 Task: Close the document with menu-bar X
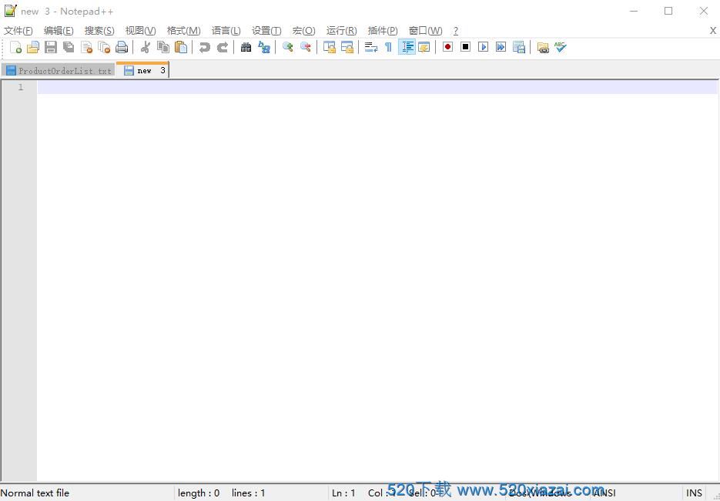[712, 31]
